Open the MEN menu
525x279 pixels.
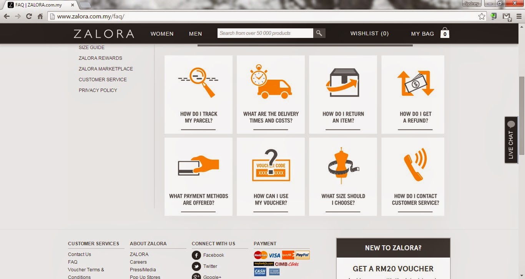[195, 34]
